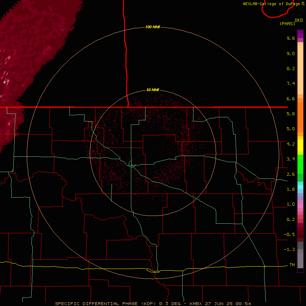Select the TH threshold label on scale
This screenshot has height=306, width=306.
tap(292, 265)
